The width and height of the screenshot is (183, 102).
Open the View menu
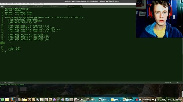tap(18, 4)
